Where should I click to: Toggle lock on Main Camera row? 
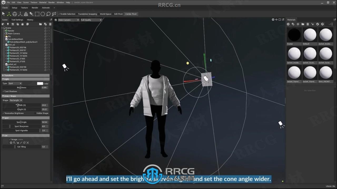45,33
